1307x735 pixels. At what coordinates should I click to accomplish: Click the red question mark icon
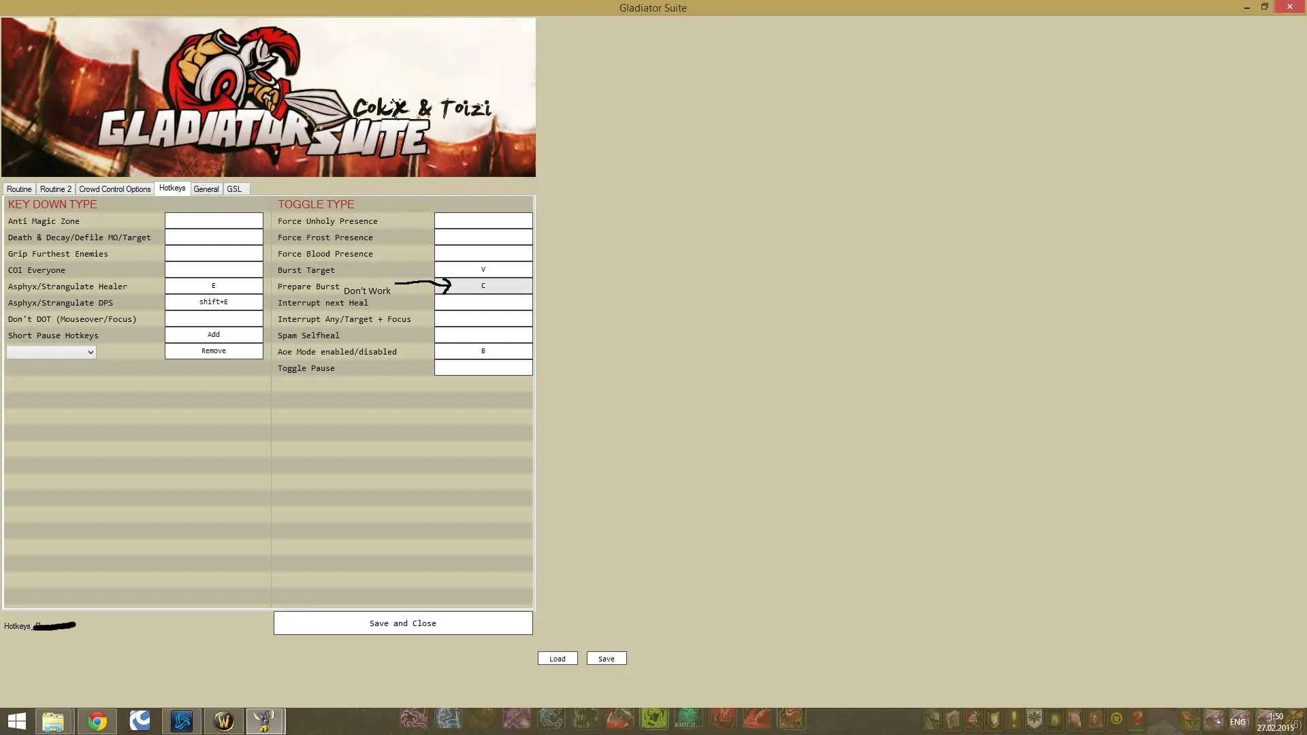pyautogui.click(x=1137, y=719)
